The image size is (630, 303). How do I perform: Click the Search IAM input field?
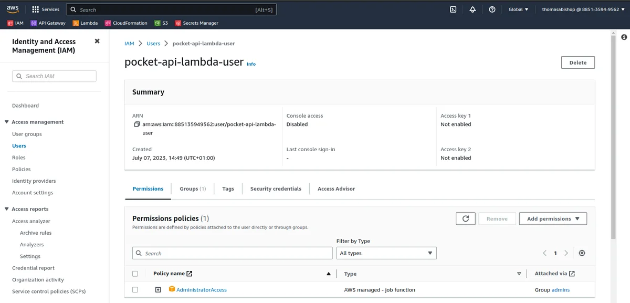click(x=55, y=76)
